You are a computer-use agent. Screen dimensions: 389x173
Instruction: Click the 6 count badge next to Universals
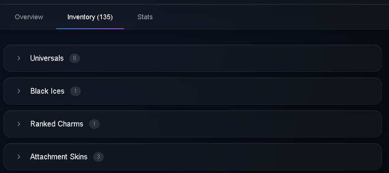point(75,58)
